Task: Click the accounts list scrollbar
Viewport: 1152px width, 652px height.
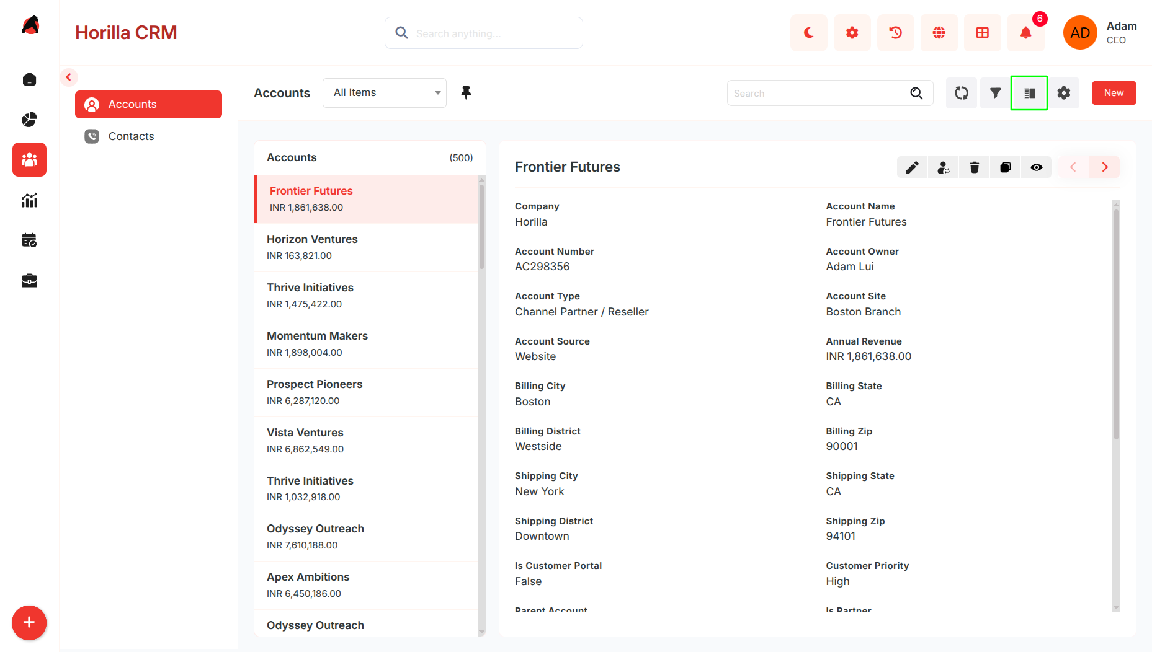Action: click(481, 227)
